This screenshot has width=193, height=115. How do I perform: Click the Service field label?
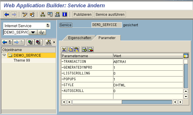[x=66, y=25]
